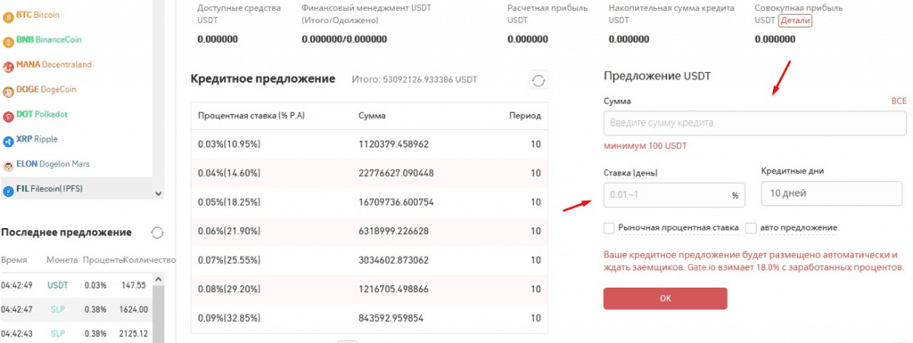Select the 0.06%(21.90%) rate row
The width and height of the screenshot is (913, 343).
click(369, 232)
